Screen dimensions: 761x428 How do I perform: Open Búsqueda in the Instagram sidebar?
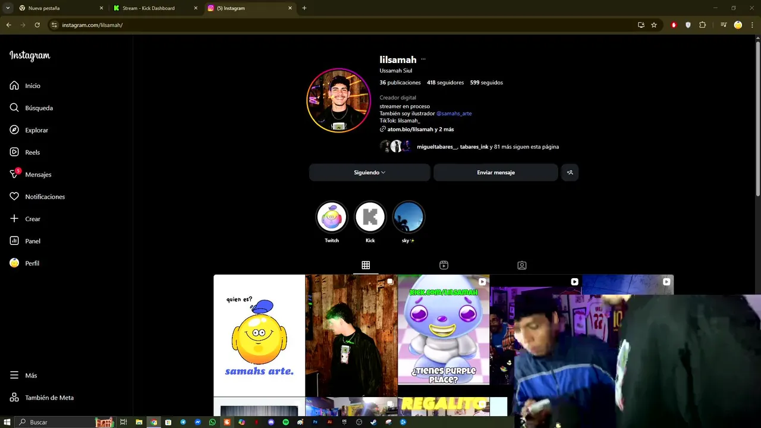pyautogui.click(x=31, y=108)
